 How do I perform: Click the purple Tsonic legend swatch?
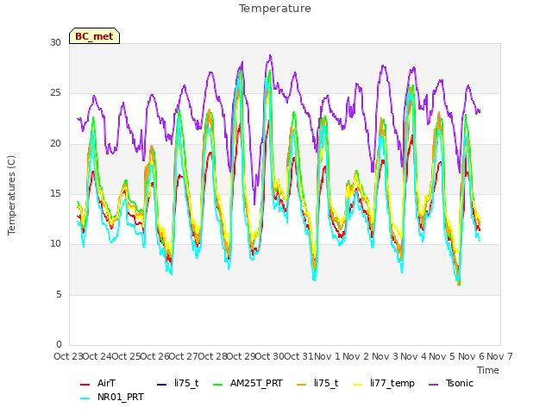point(433,384)
